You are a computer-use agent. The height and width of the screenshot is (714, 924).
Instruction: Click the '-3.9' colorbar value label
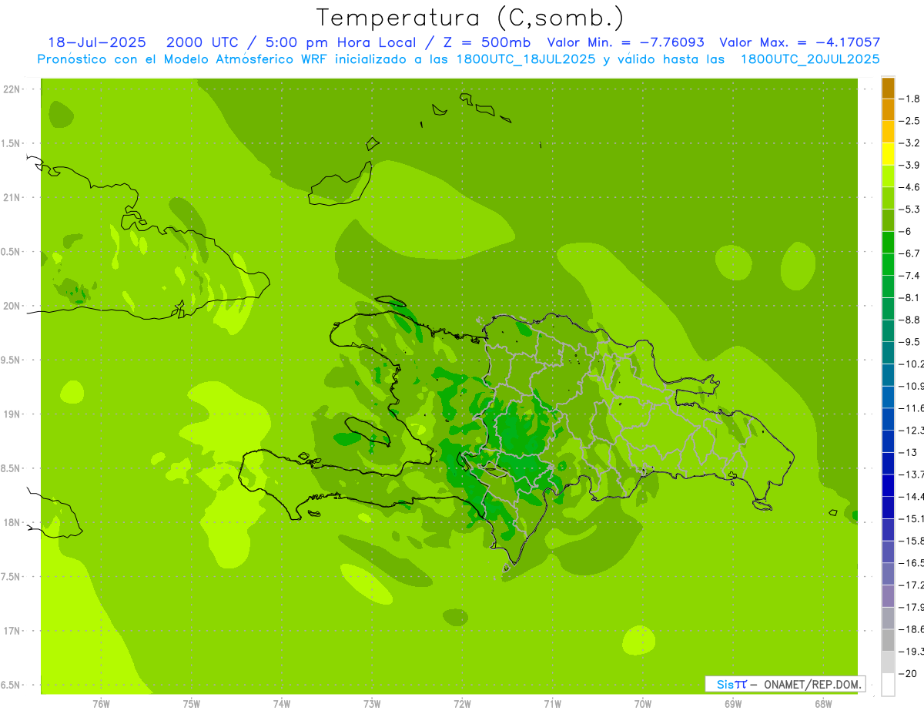pyautogui.click(x=909, y=165)
